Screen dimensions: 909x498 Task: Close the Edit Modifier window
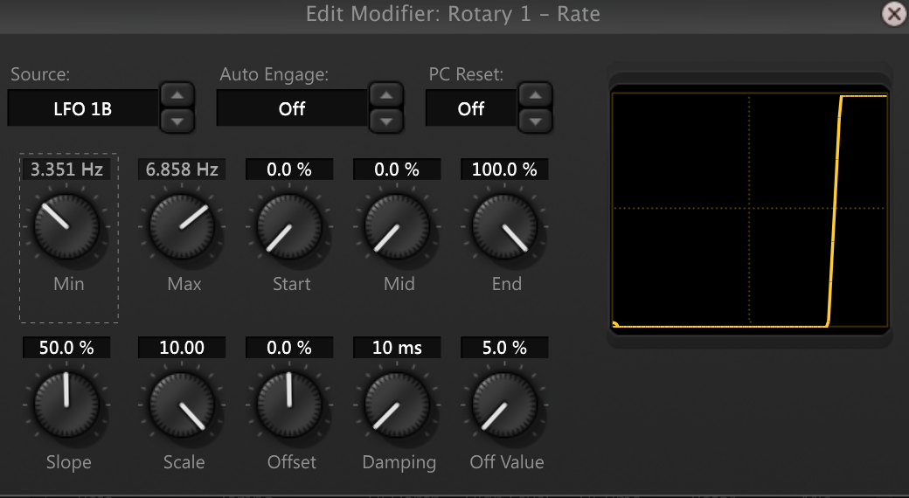click(x=893, y=14)
